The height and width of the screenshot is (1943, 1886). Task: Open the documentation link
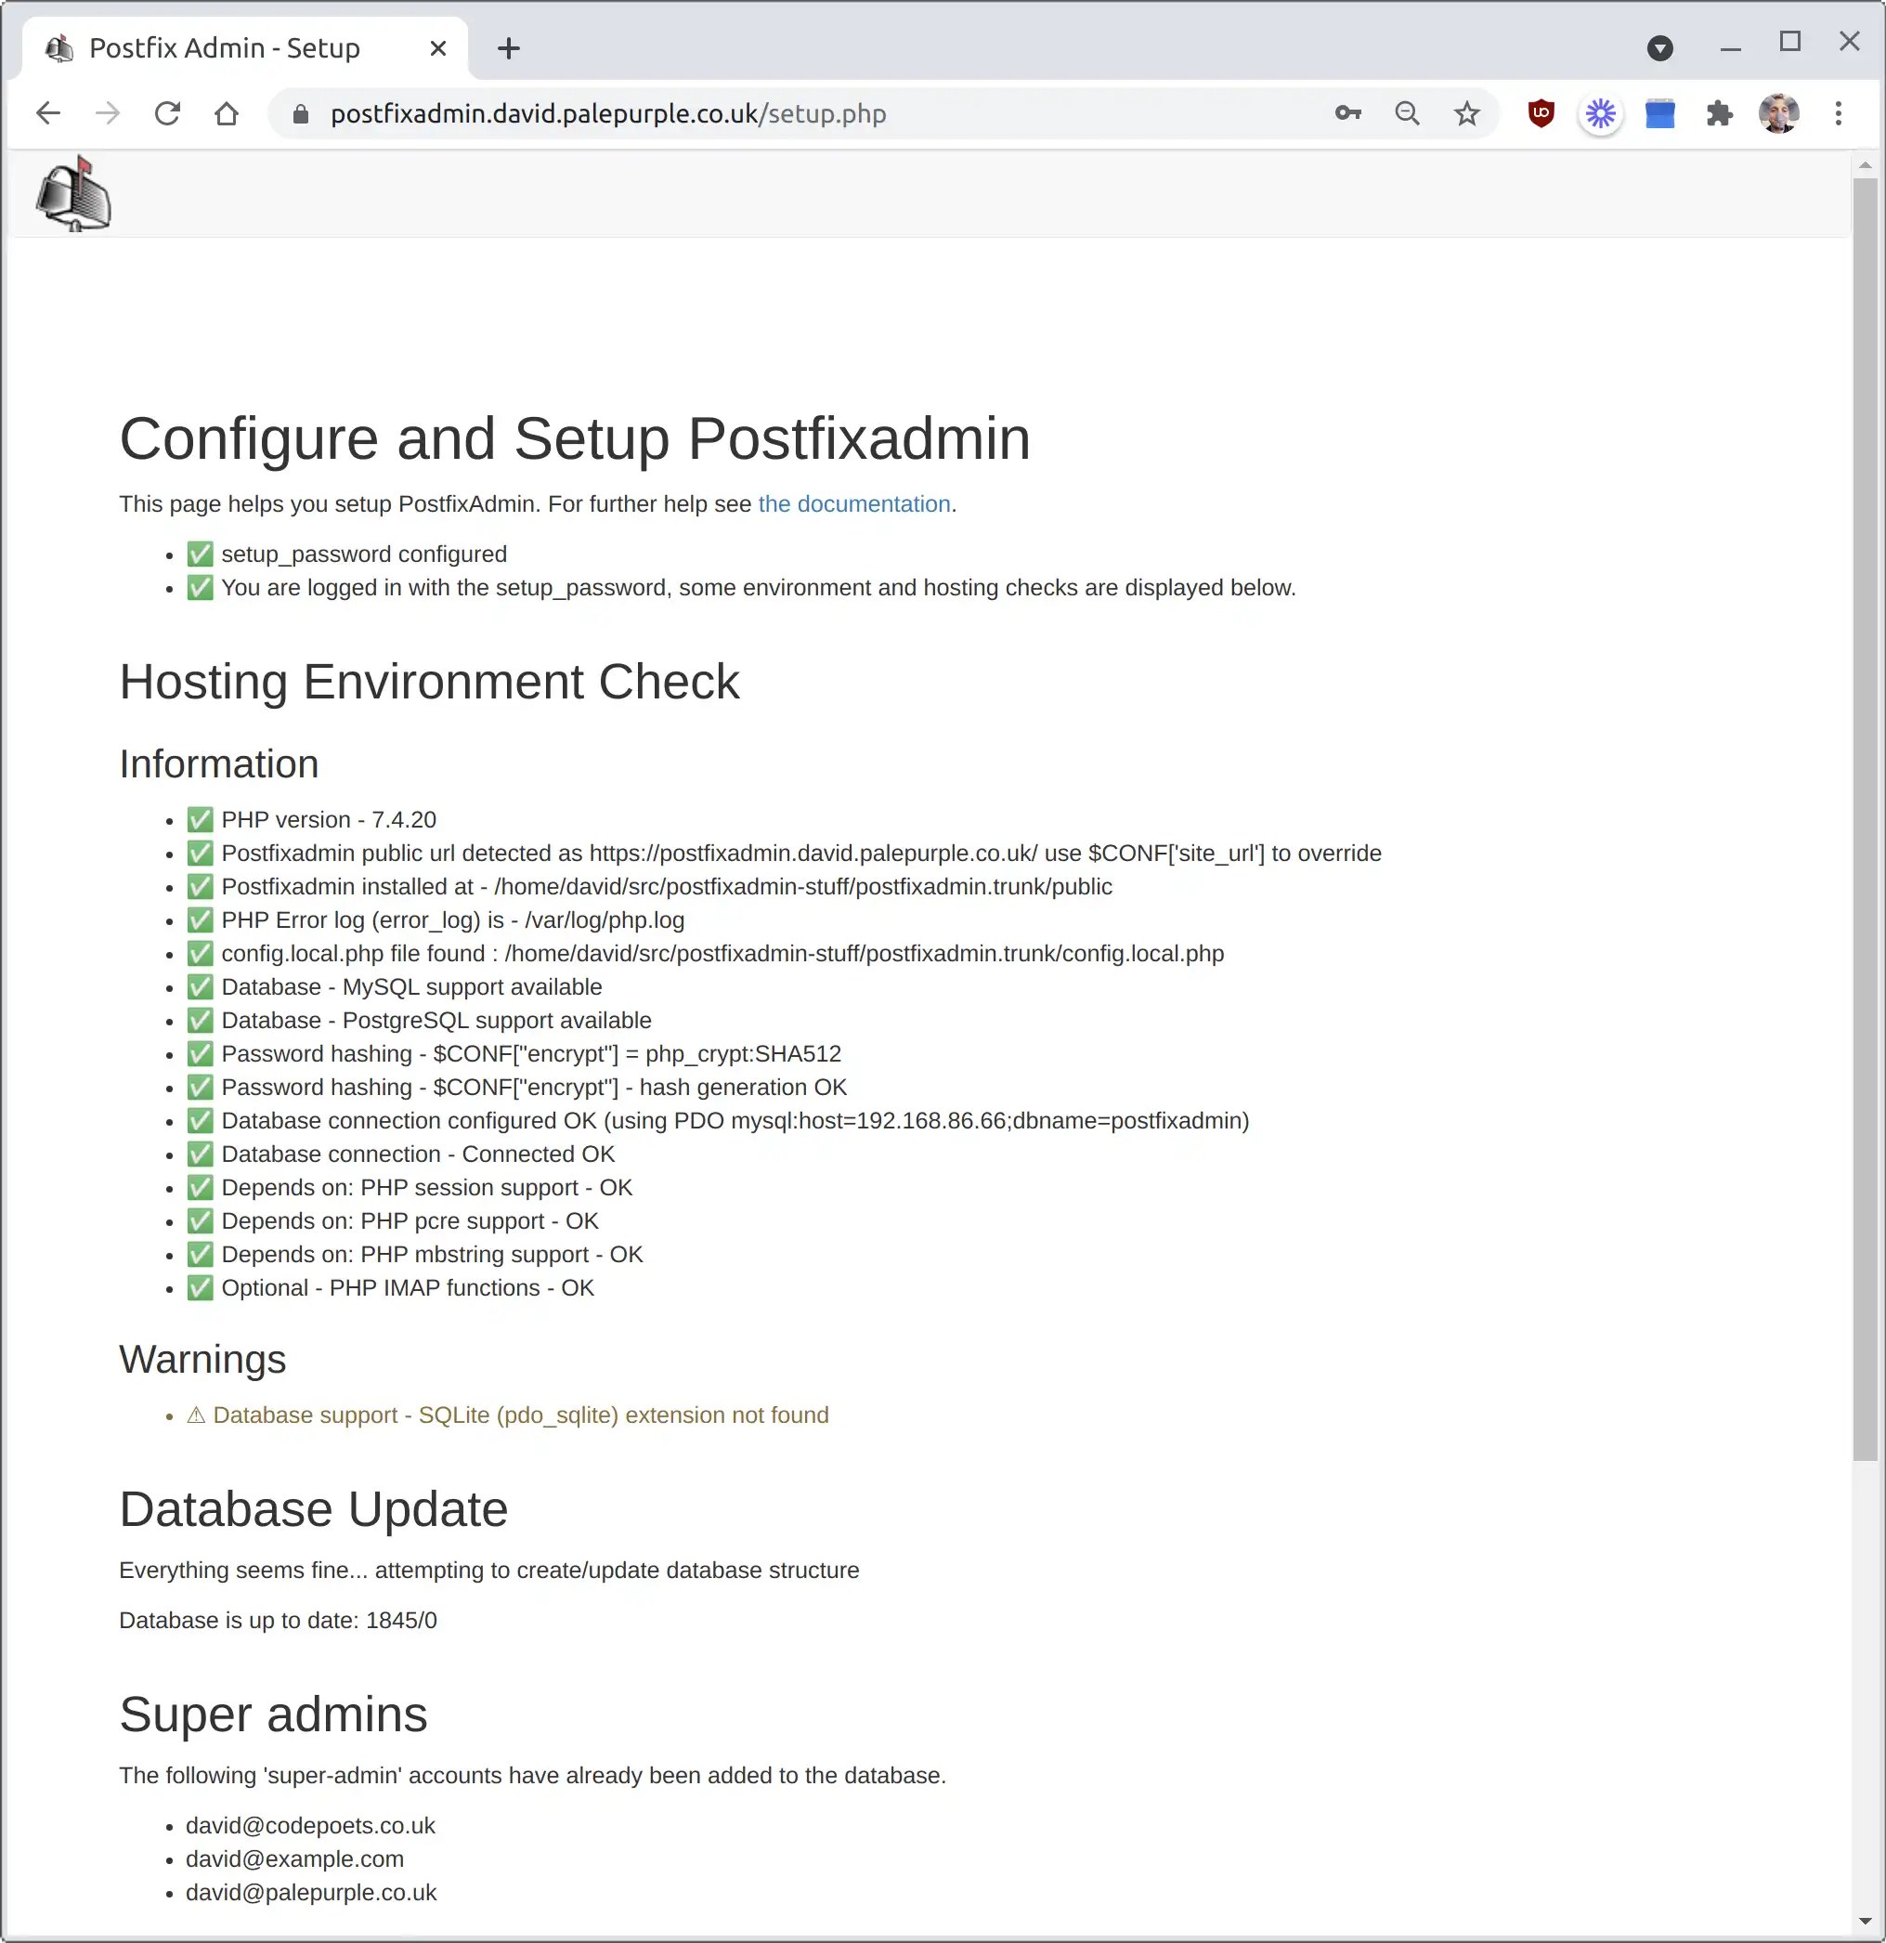[x=853, y=503]
